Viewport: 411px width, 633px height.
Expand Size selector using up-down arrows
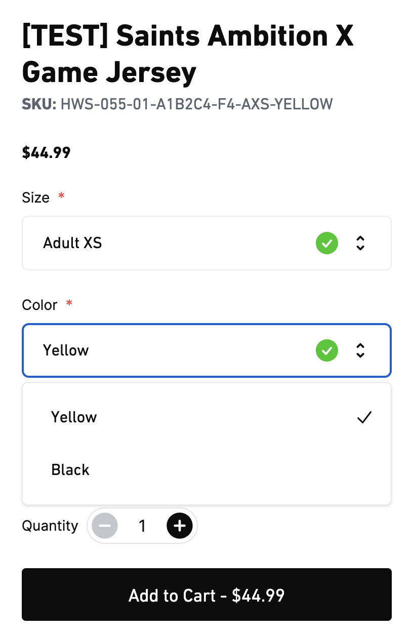360,243
